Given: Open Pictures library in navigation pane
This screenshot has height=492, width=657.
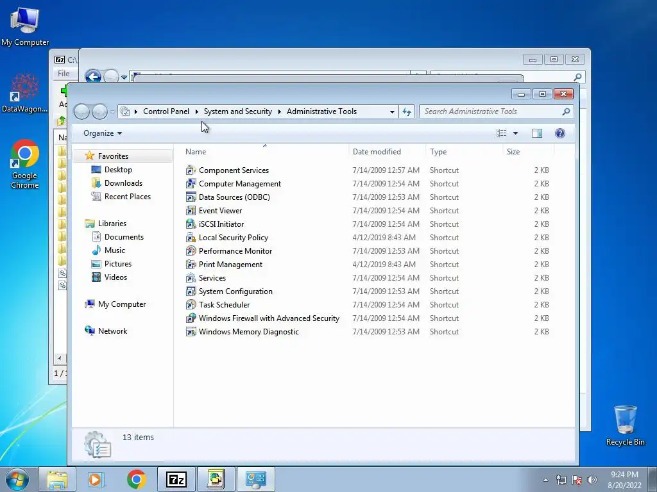Looking at the screenshot, I should (x=118, y=263).
